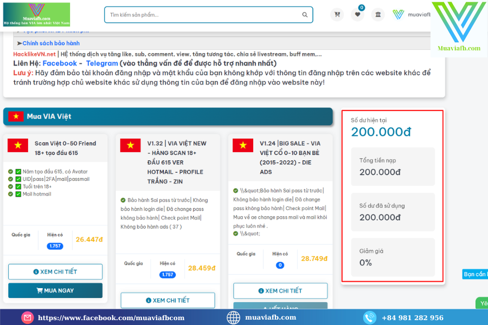Image resolution: width=488 pixels, height=325 pixels.
Task: Click the muaviafb.com footer site text
Action: click(271, 317)
